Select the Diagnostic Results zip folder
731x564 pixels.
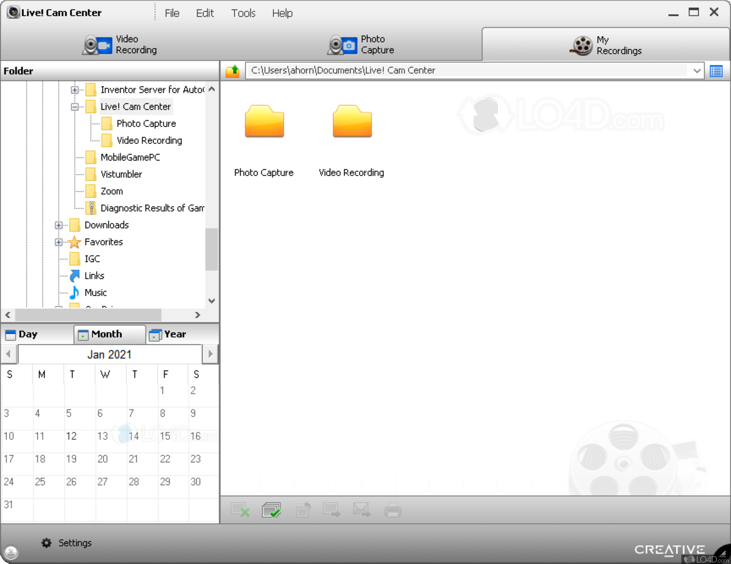click(x=152, y=208)
